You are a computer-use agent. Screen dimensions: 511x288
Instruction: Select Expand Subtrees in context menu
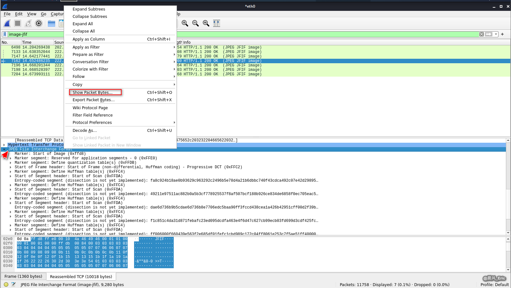(x=121, y=9)
